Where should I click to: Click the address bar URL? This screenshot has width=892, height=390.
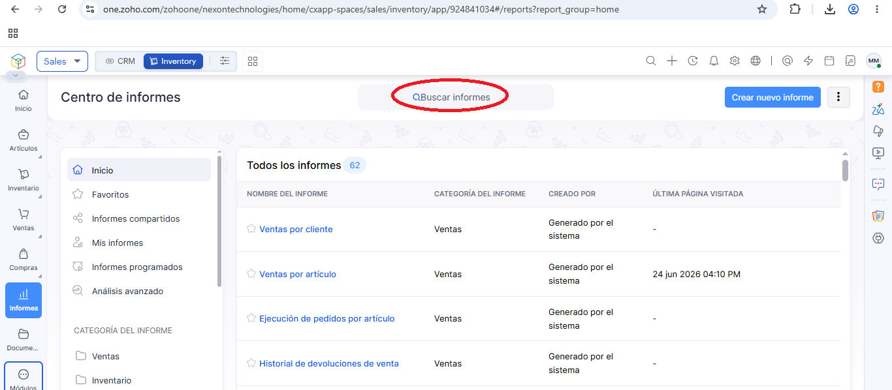tap(361, 10)
